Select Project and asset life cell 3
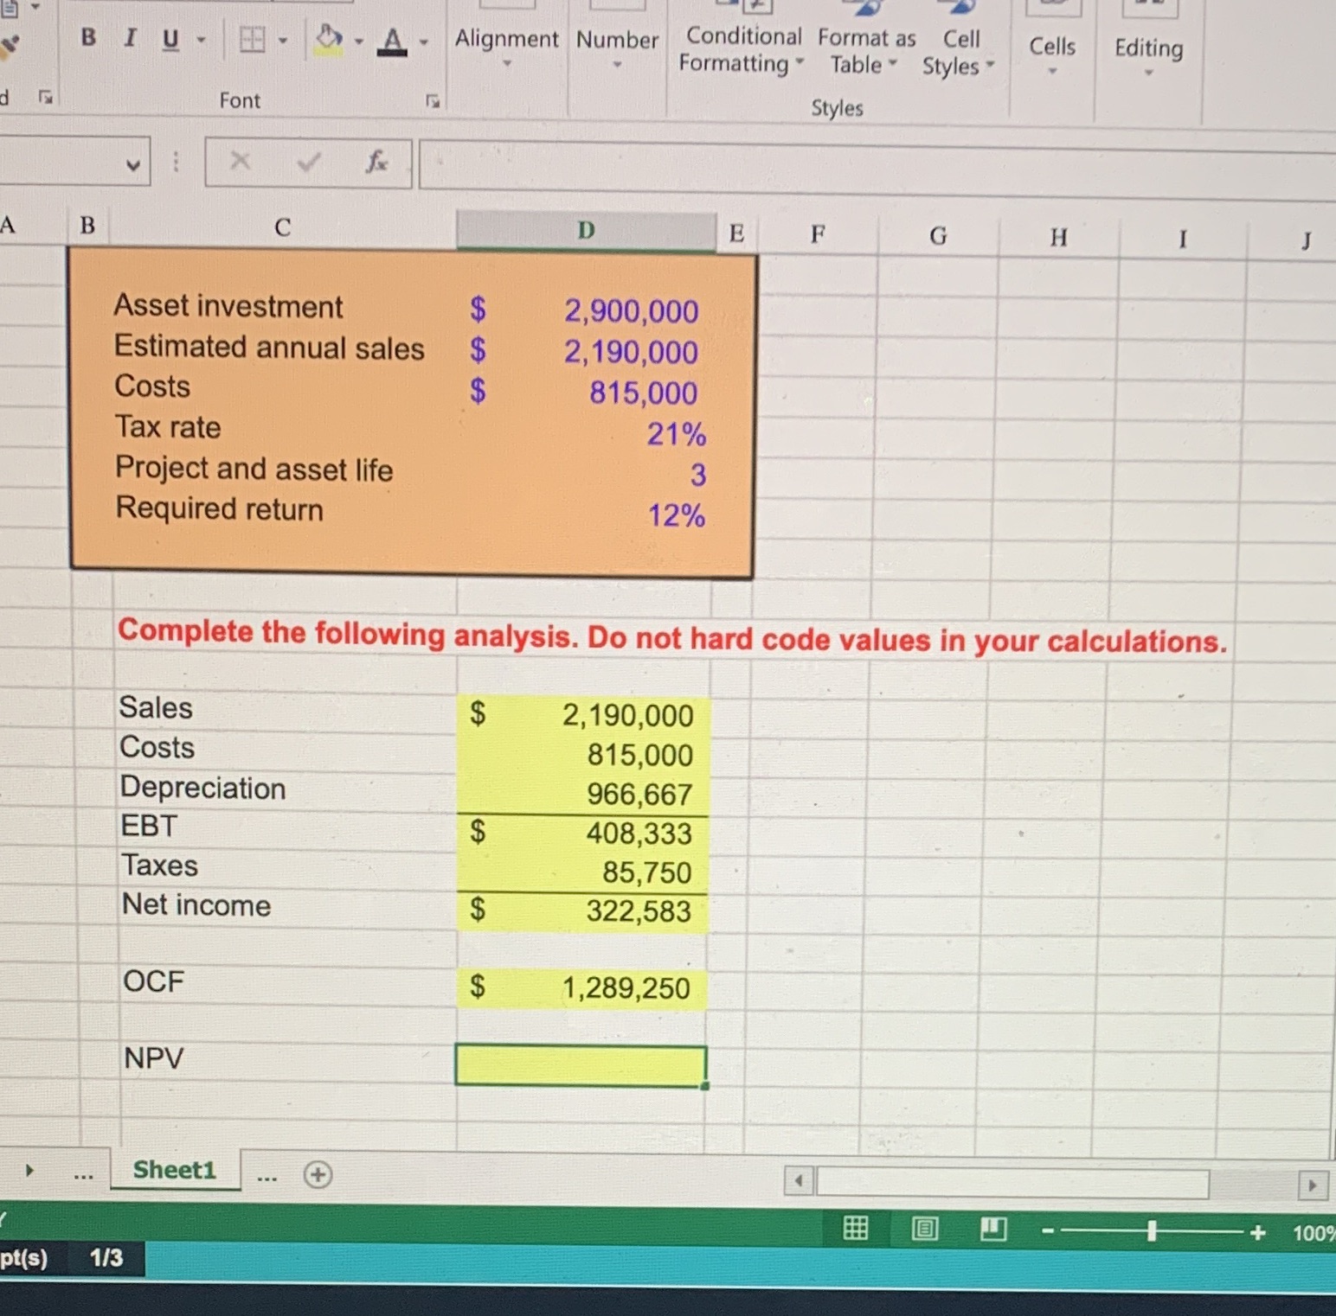The width and height of the screenshot is (1336, 1316). coord(586,474)
